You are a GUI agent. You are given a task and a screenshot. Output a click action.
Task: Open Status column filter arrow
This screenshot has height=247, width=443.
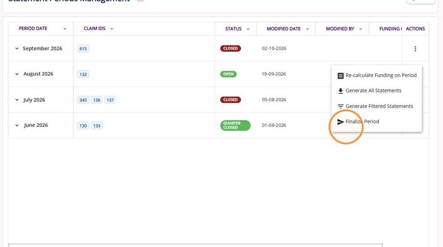click(248, 29)
